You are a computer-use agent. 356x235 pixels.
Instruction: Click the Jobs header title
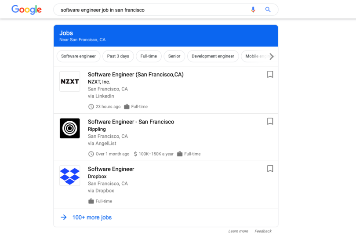point(66,33)
